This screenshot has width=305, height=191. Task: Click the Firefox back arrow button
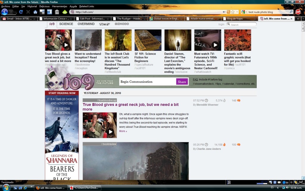pos(5,12)
